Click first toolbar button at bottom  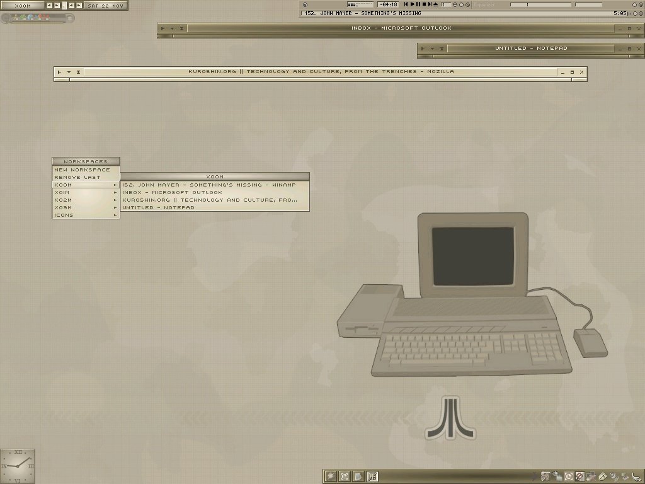[331, 476]
